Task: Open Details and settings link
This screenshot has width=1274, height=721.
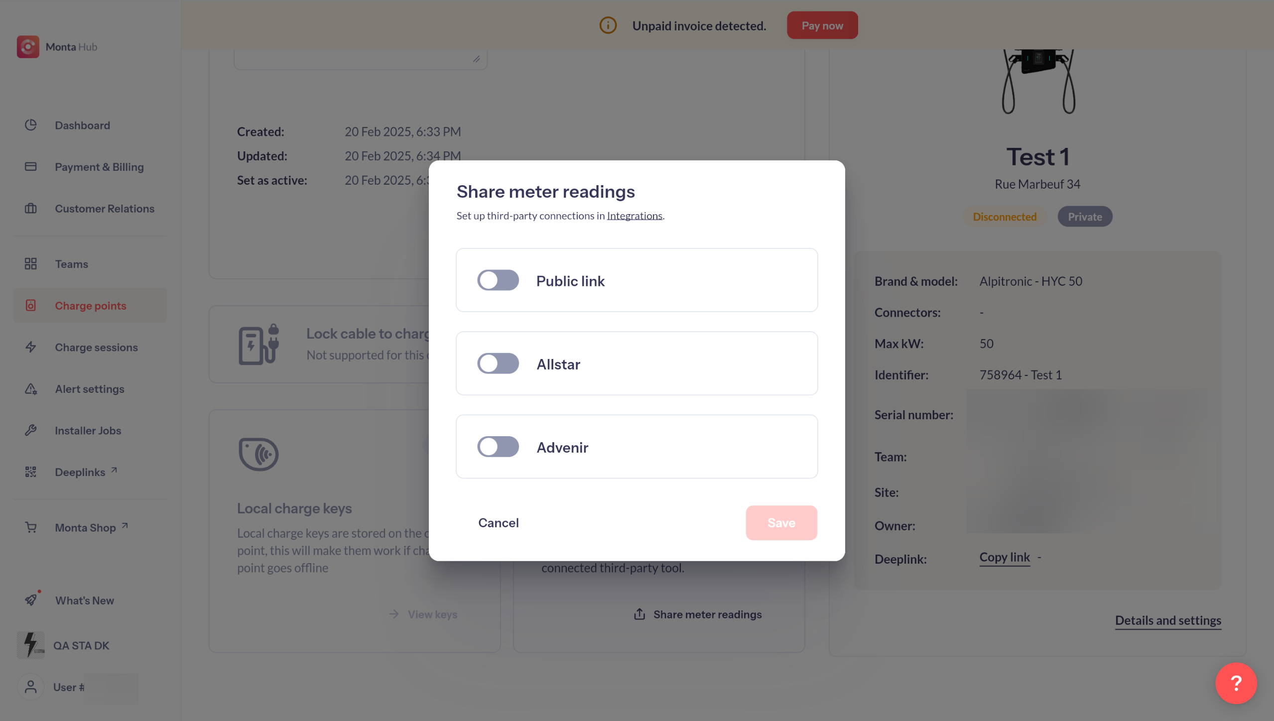Action: (x=1168, y=620)
